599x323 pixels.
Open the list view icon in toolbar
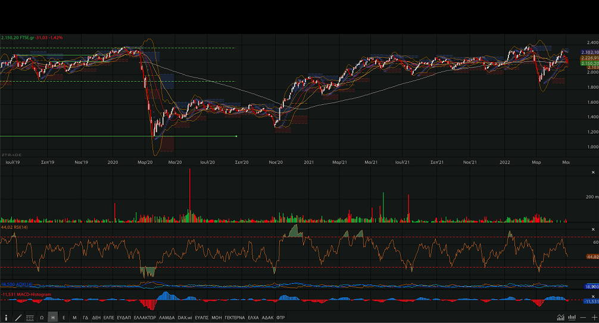tap(30, 318)
